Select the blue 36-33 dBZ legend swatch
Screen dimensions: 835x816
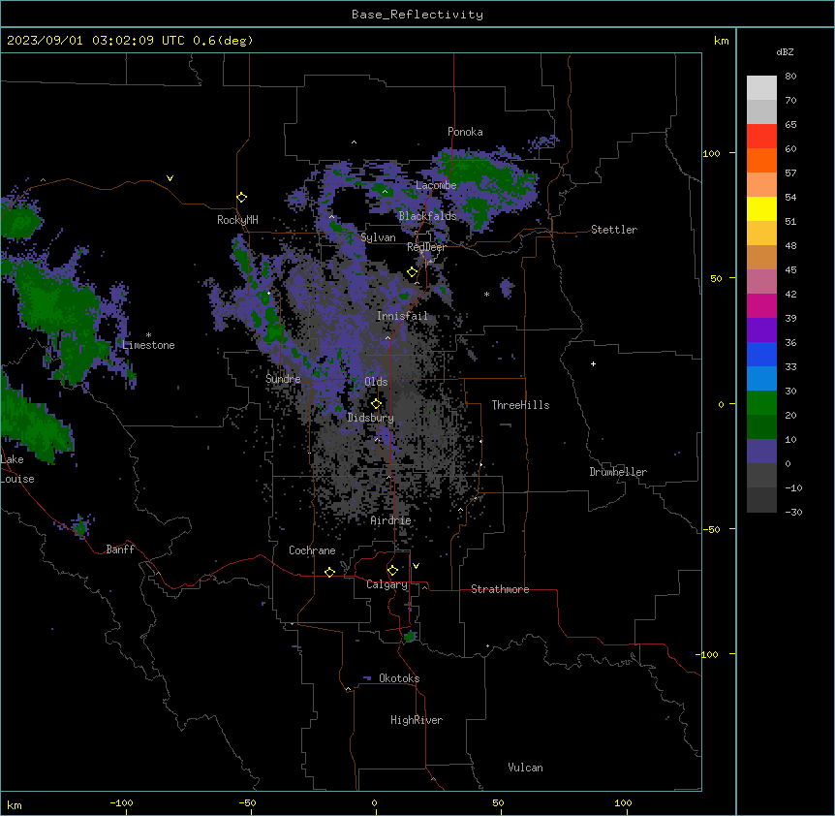[761, 354]
